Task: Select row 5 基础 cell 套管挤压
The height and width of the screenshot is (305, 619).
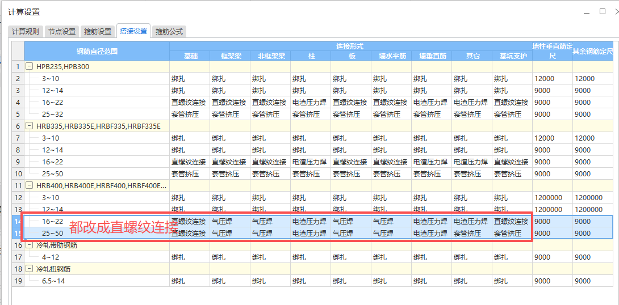Action: point(190,115)
